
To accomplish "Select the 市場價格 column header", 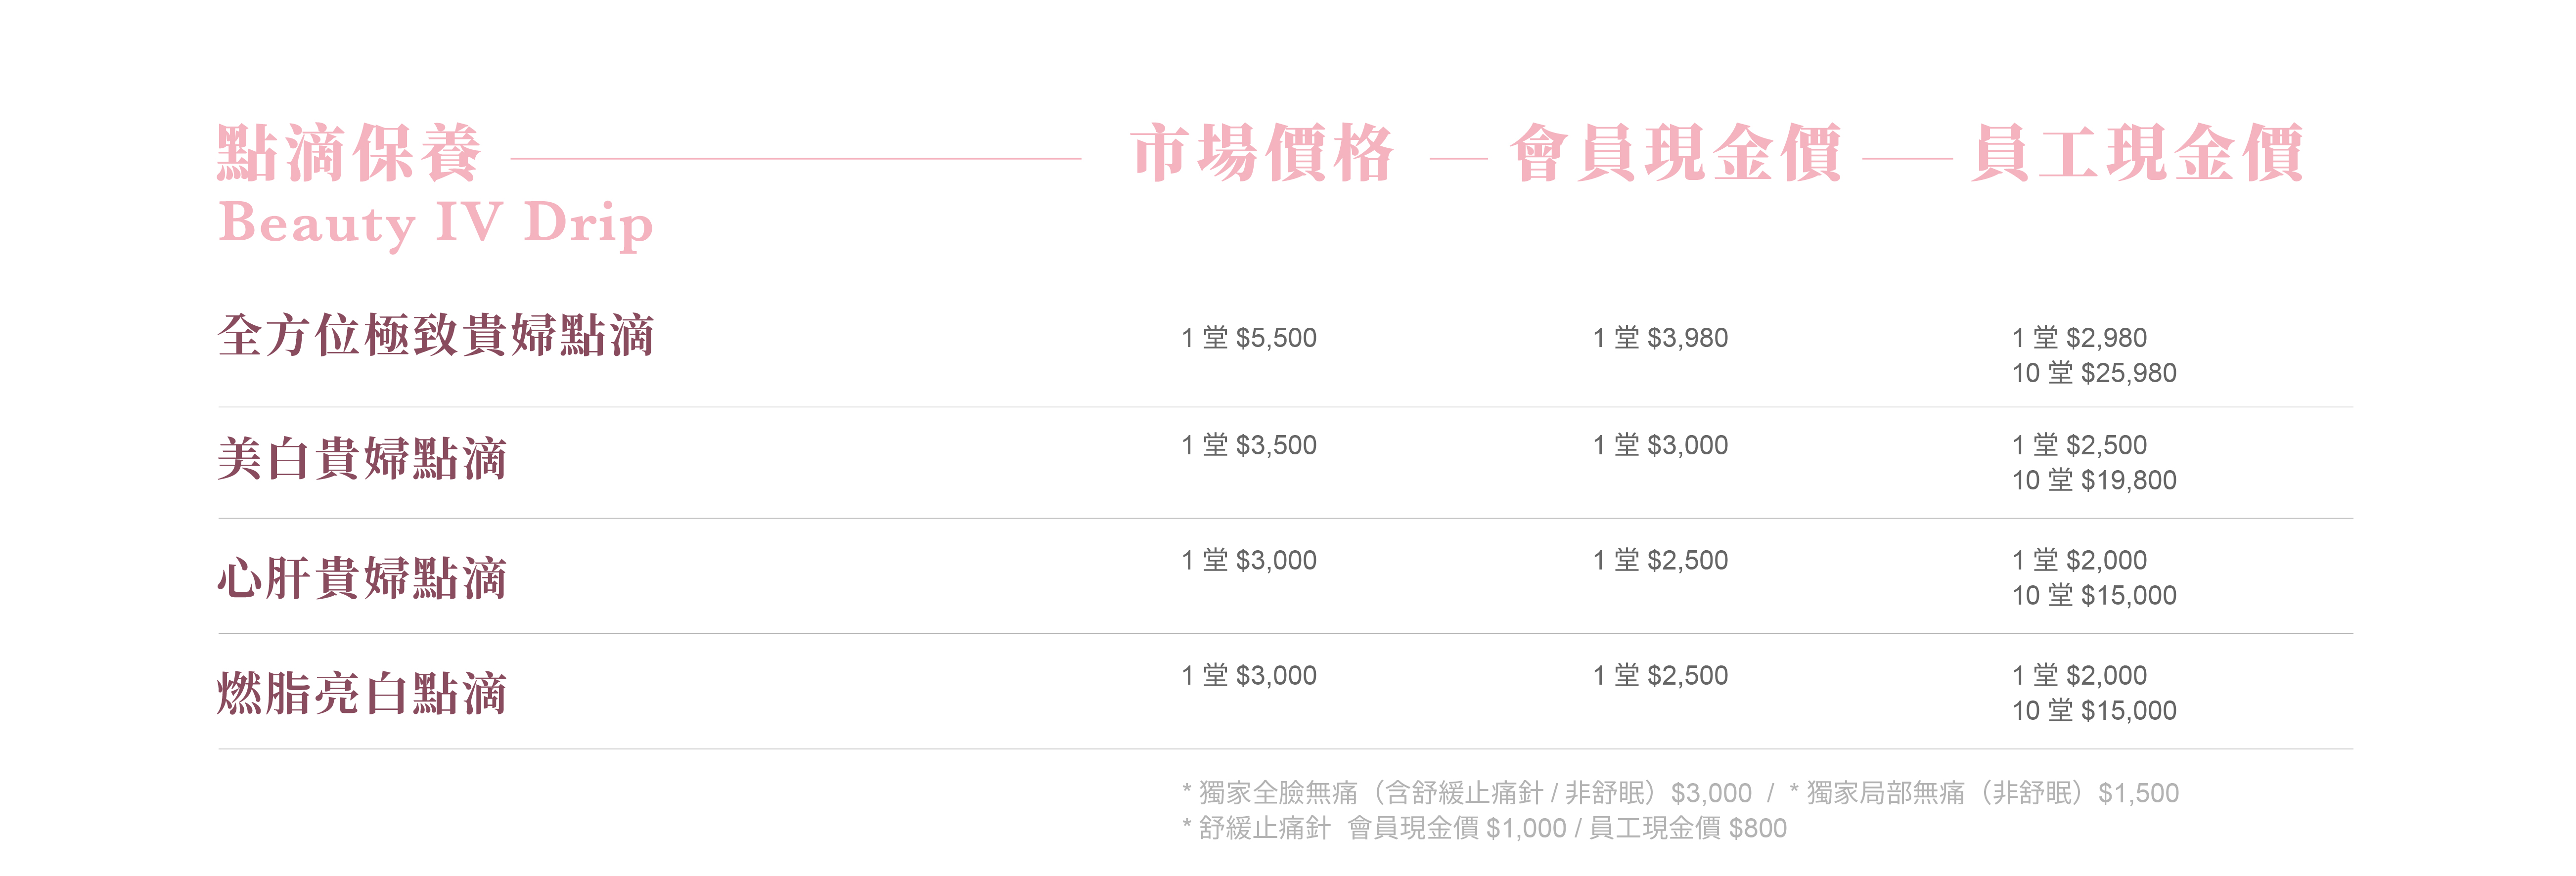I will (1262, 153).
